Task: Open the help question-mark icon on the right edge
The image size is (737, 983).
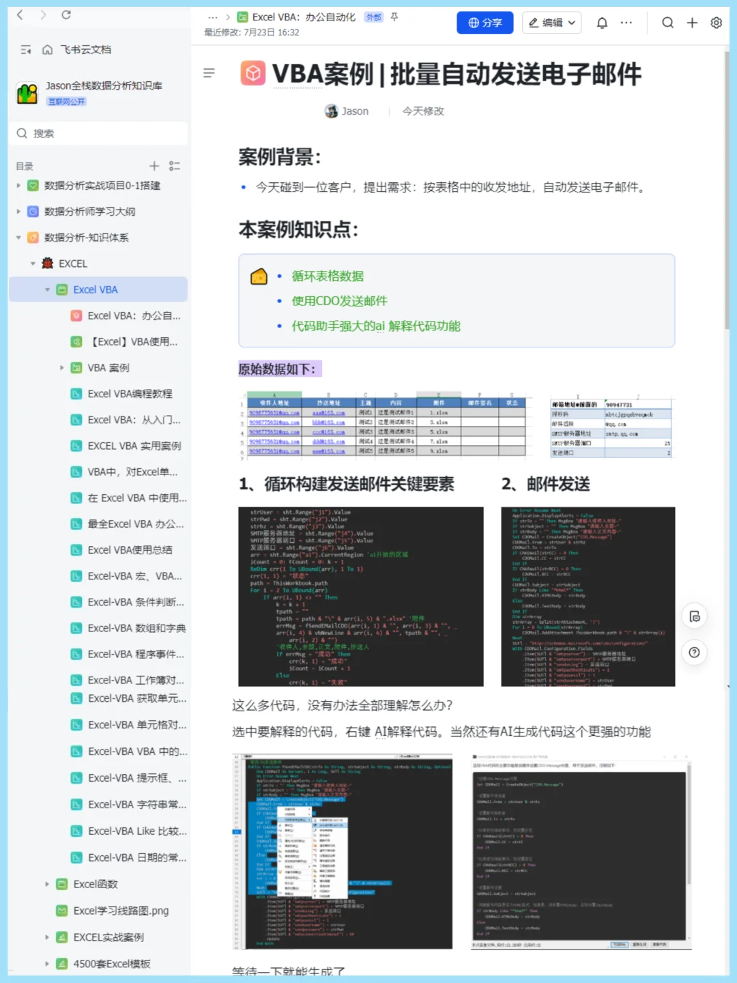Action: coord(694,653)
